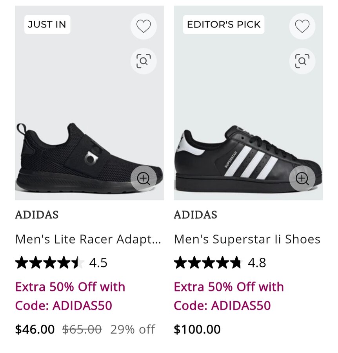Open visual search for Lite Racer shoe
Viewport: 338px width, 353px height.
pyautogui.click(x=144, y=61)
